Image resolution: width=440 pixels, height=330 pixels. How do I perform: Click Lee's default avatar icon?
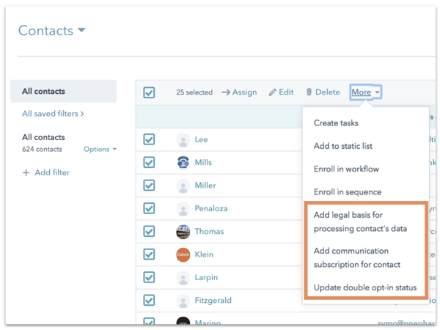pos(183,140)
